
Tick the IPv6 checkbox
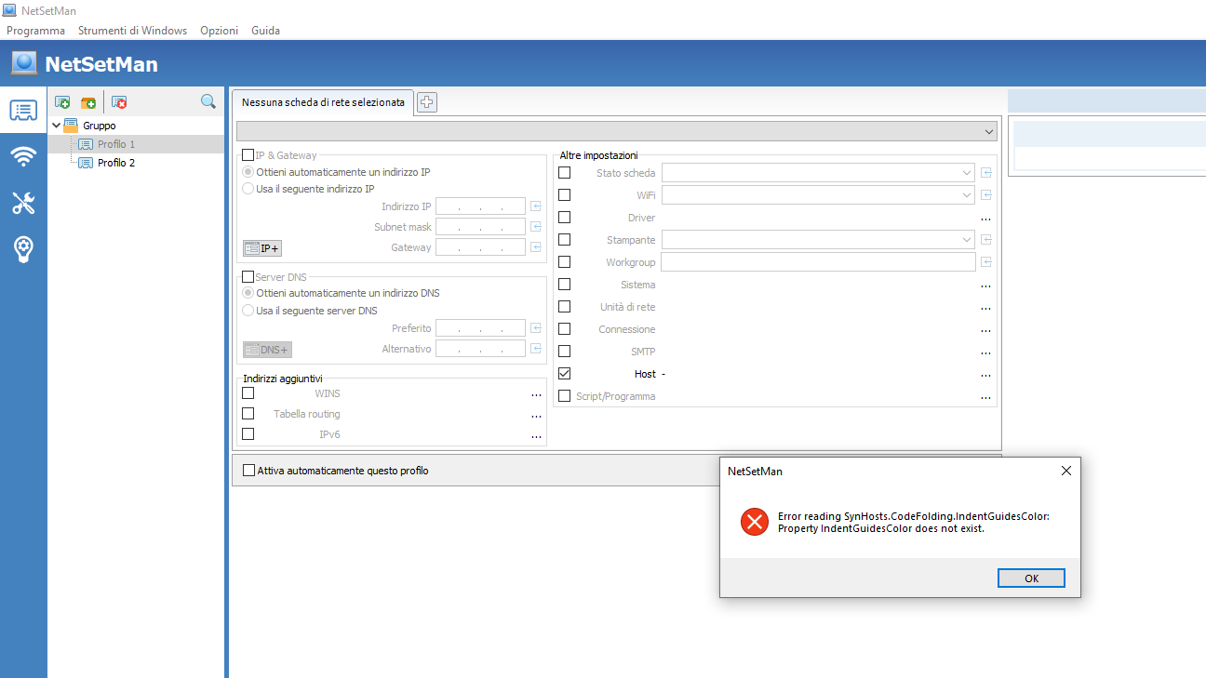point(248,434)
